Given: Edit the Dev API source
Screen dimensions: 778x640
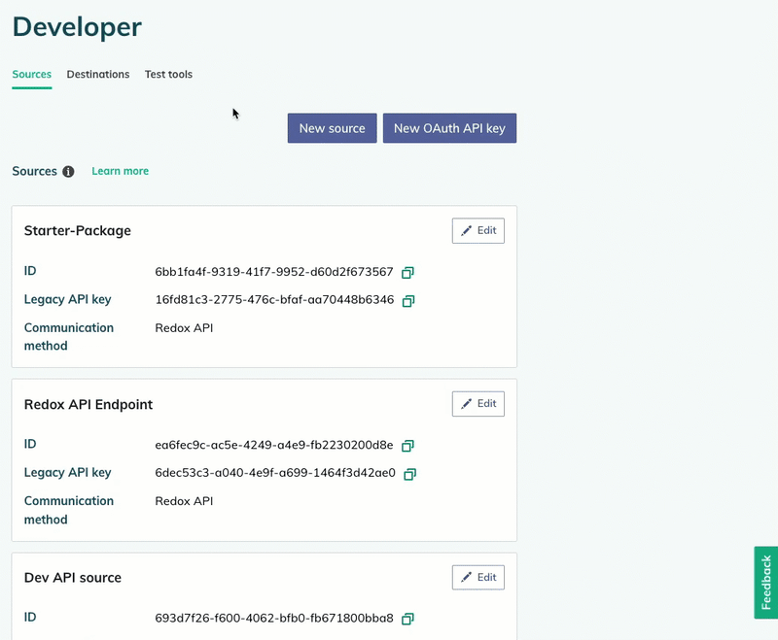Looking at the screenshot, I should (x=477, y=577).
